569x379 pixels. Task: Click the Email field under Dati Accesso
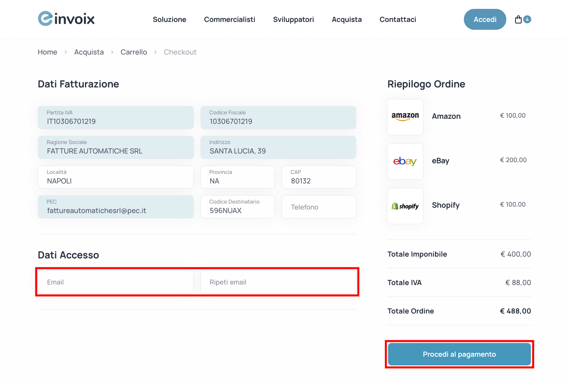click(115, 282)
